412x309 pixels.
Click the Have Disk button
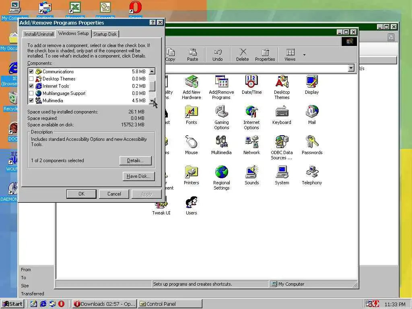138,176
